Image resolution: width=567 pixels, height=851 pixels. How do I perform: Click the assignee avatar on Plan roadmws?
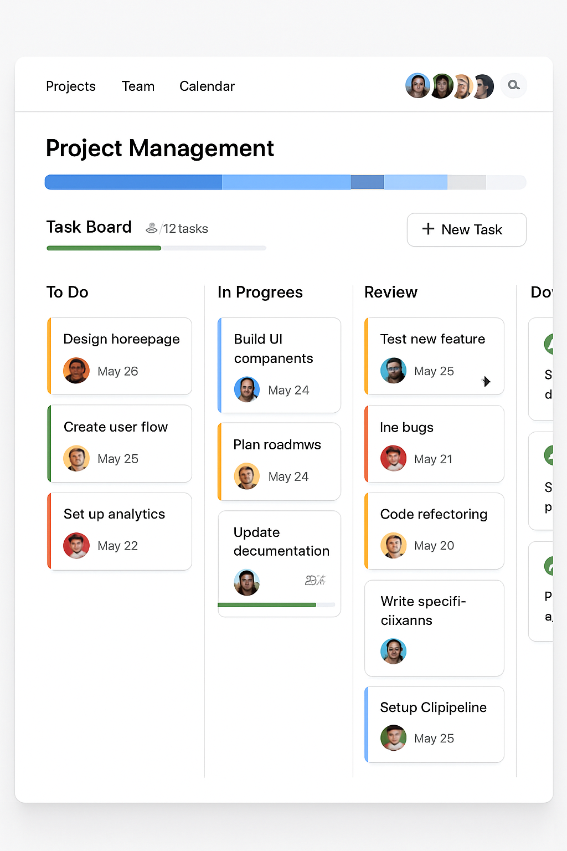pyautogui.click(x=247, y=475)
